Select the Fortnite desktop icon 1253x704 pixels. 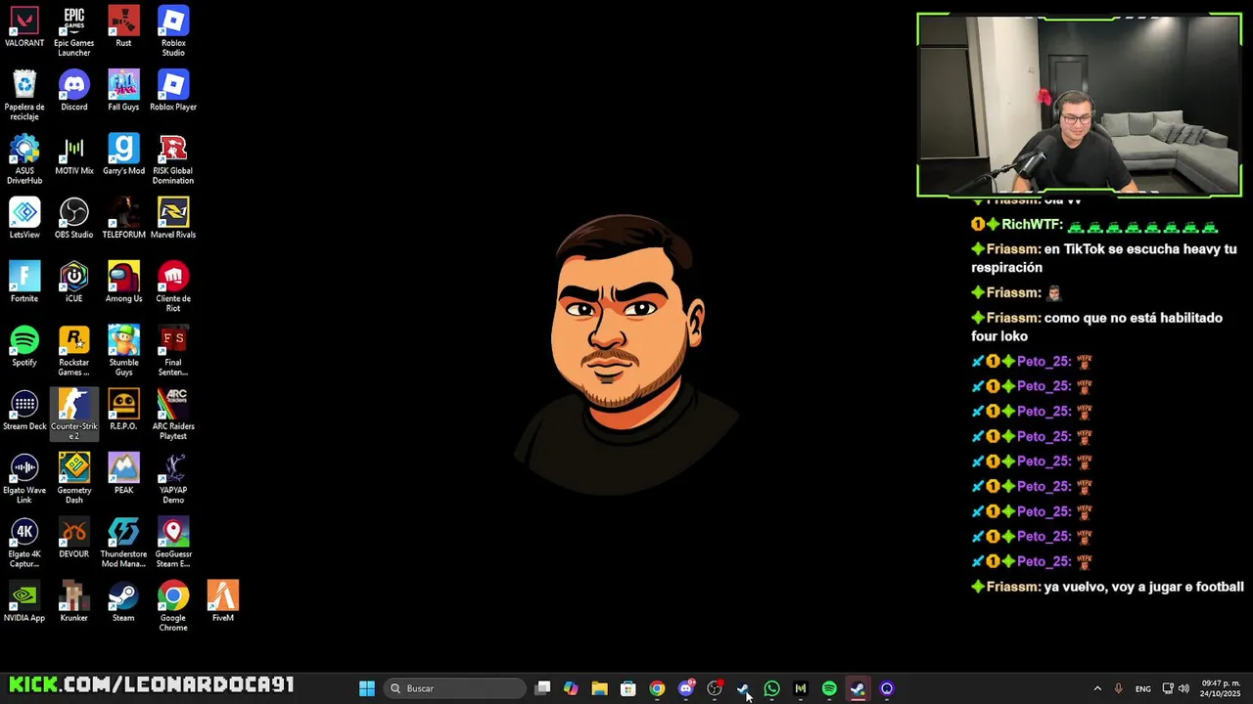click(x=24, y=283)
